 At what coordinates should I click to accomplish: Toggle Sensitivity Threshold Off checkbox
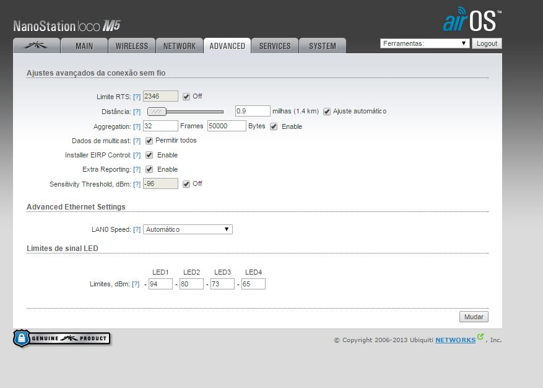tap(186, 184)
